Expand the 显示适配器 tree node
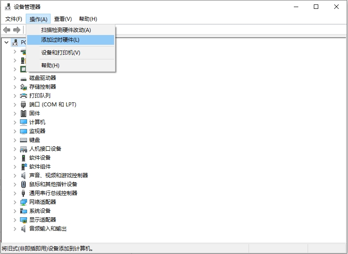 pos(15,220)
